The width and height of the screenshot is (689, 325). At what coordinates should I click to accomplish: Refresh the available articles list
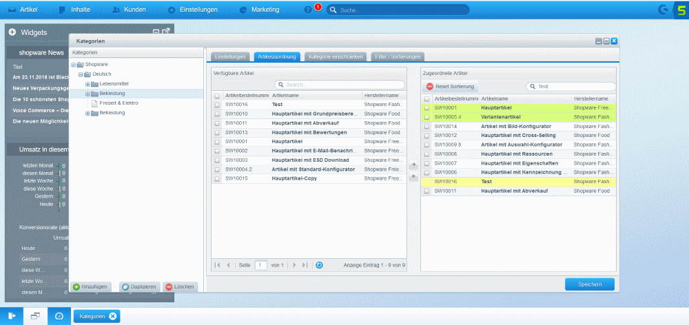pyautogui.click(x=319, y=265)
